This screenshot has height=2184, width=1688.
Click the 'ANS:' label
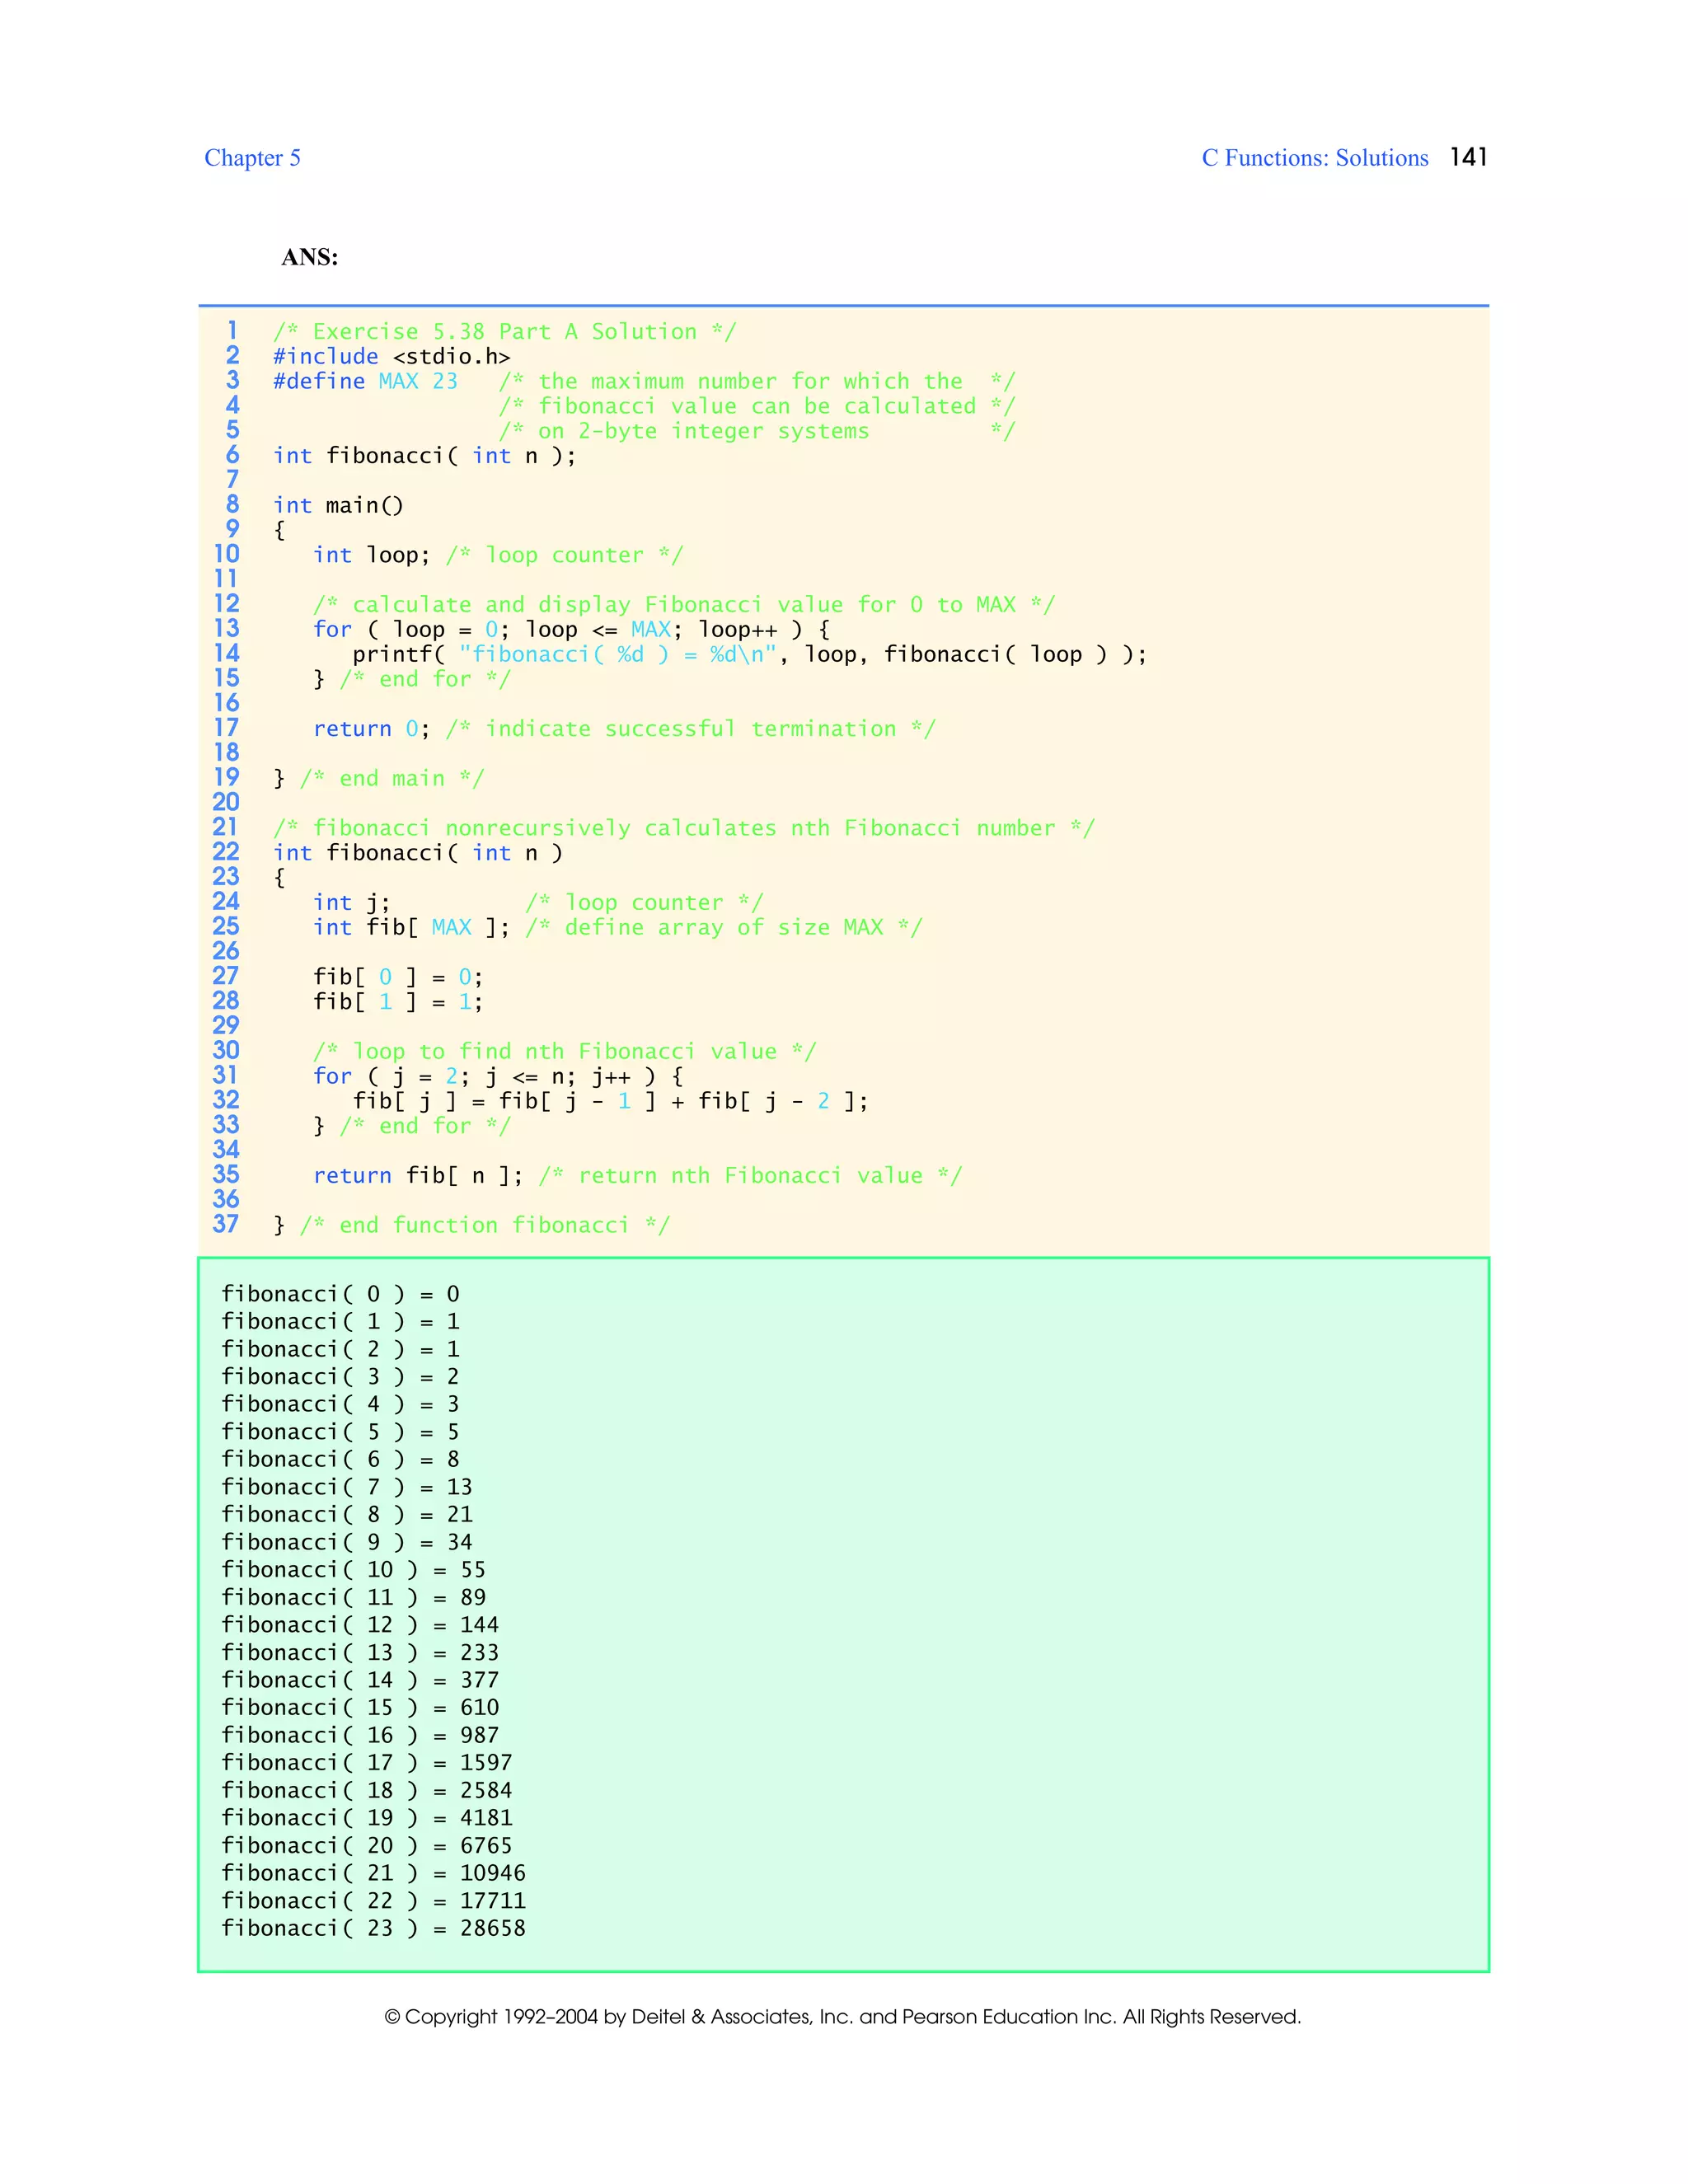coord(309,257)
